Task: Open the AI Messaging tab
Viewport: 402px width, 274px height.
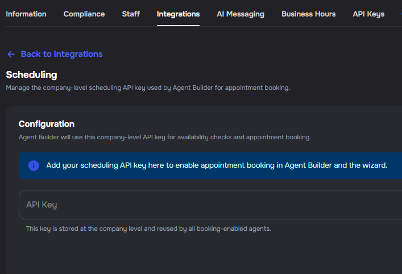Action: point(241,14)
